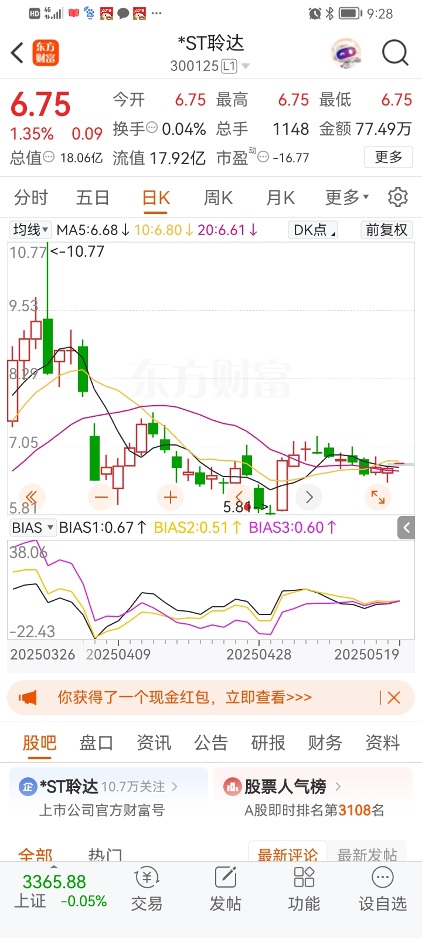
Task: Tap the BIAS1:0.67 value label
Action: [103, 528]
